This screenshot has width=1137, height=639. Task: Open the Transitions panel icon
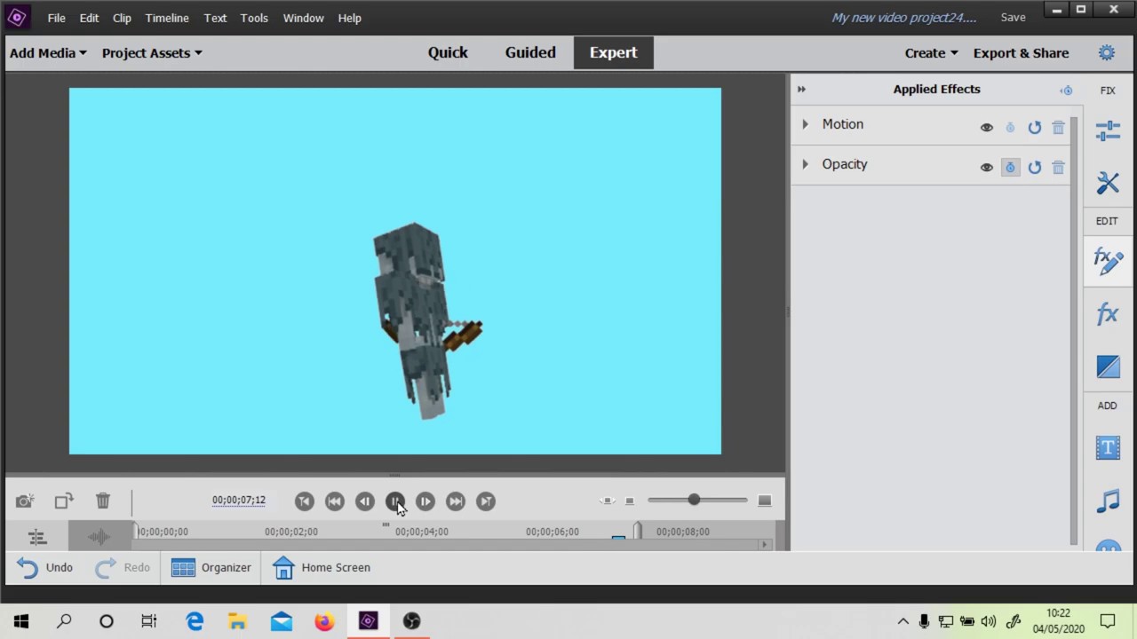coord(1108,366)
